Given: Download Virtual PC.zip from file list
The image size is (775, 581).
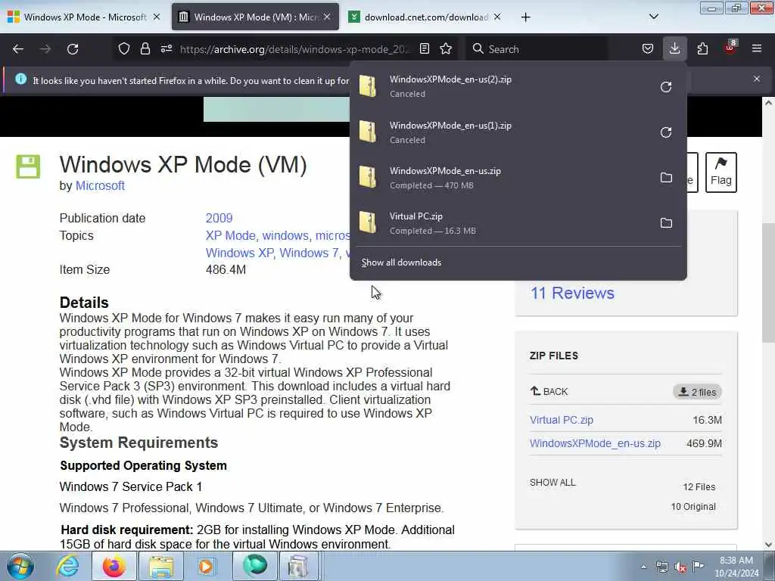Looking at the screenshot, I should [x=562, y=420].
